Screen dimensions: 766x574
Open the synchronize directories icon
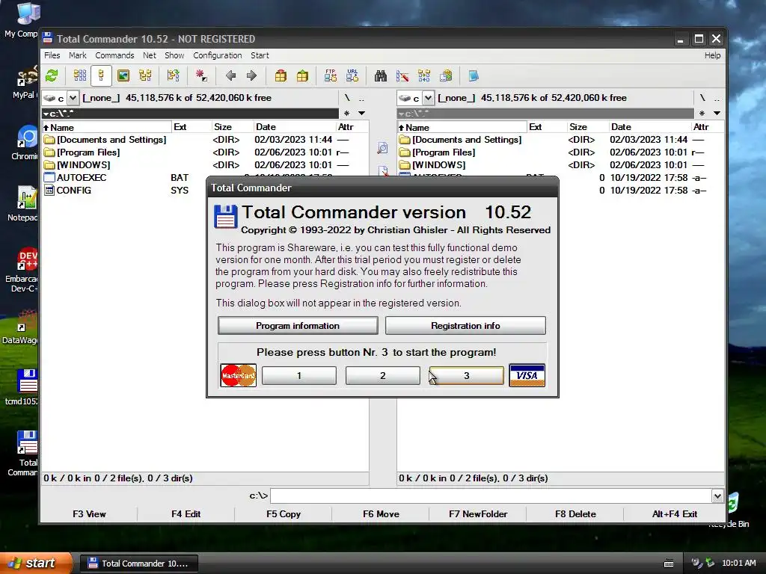click(x=424, y=75)
